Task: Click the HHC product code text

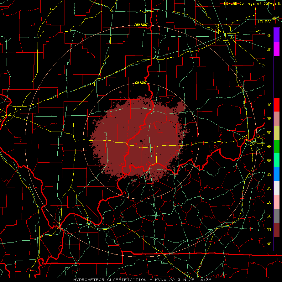Action: (275, 19)
